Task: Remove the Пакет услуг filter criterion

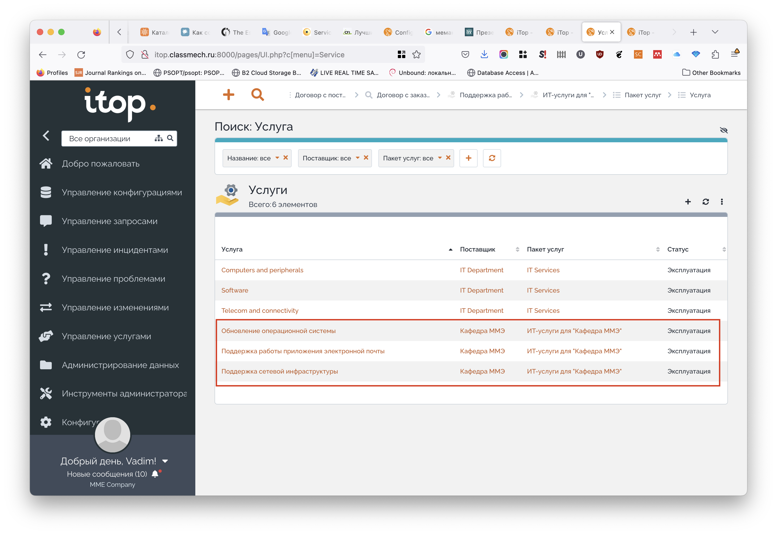Action: [448, 157]
